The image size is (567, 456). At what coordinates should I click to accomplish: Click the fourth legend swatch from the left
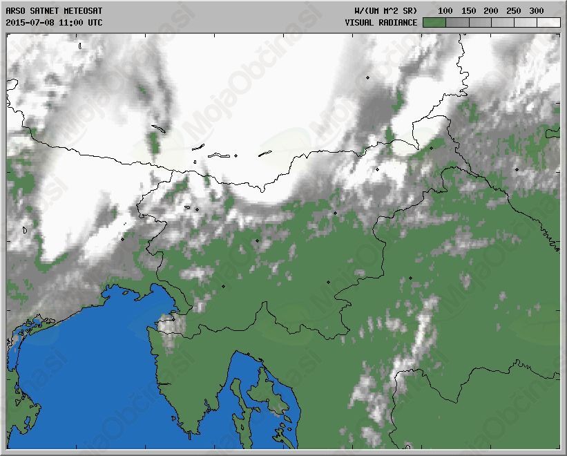(502, 23)
